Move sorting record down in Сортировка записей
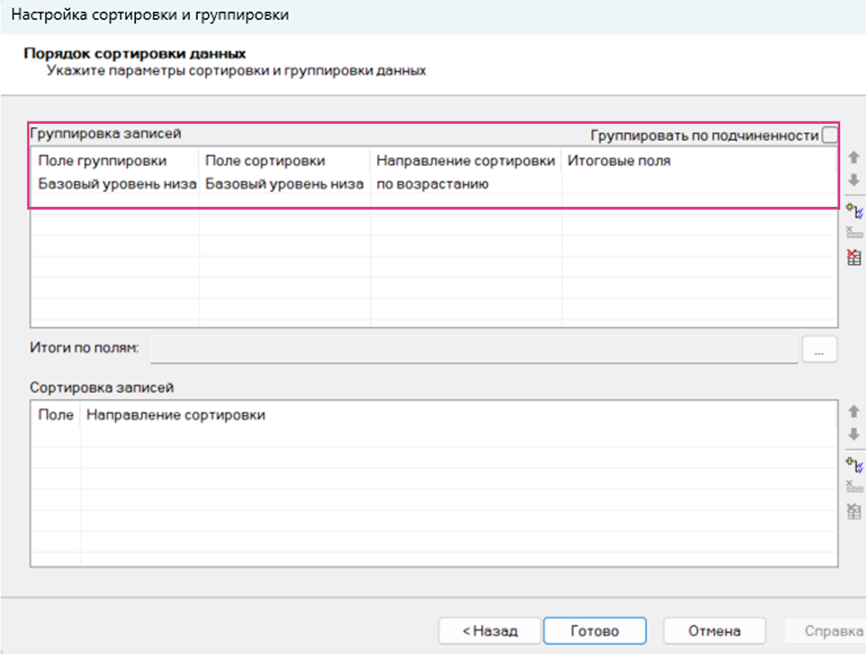The image size is (866, 654). pos(853,434)
